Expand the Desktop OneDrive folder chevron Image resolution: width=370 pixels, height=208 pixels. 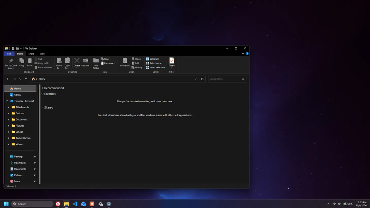[9, 113]
